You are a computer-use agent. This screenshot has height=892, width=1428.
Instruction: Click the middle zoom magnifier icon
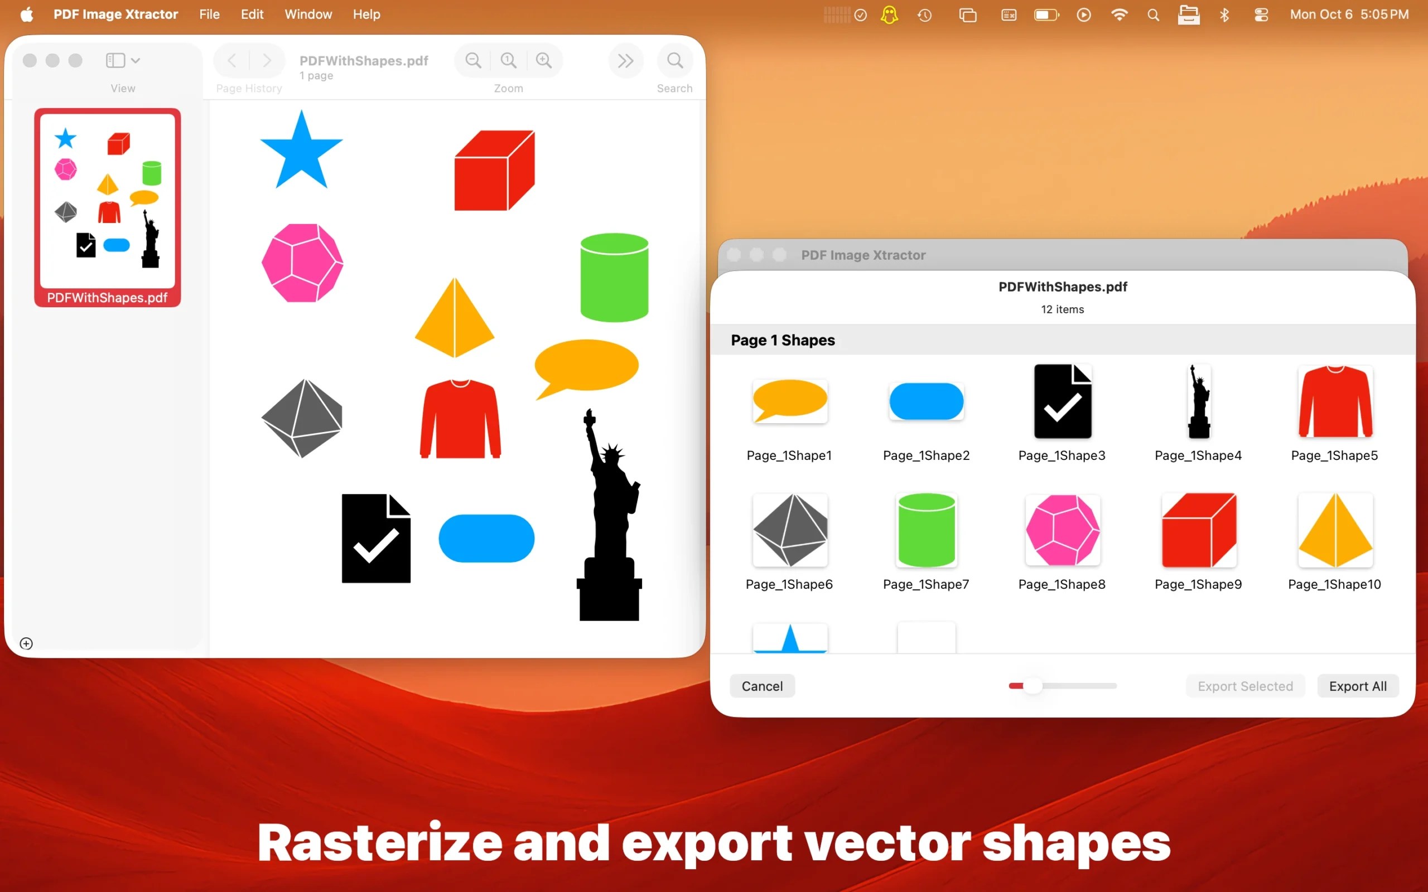508,60
